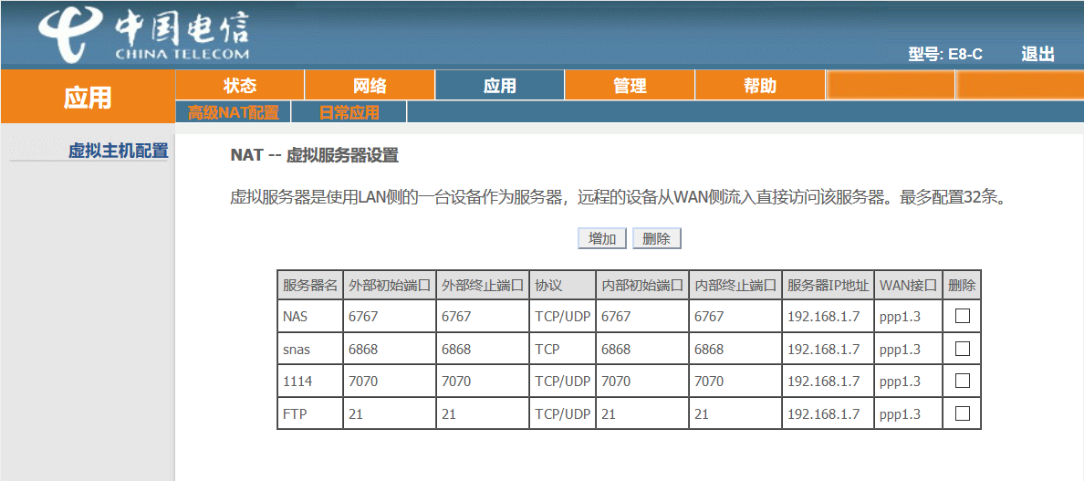Click the 删除 button above the table
The height and width of the screenshot is (481, 1084).
click(x=657, y=238)
